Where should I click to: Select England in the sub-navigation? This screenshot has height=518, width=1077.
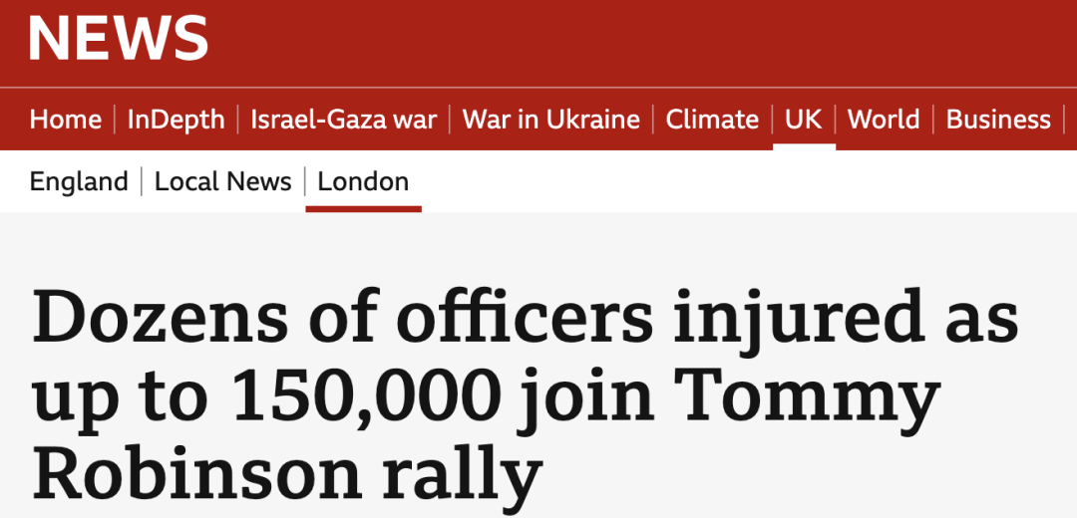[79, 182]
